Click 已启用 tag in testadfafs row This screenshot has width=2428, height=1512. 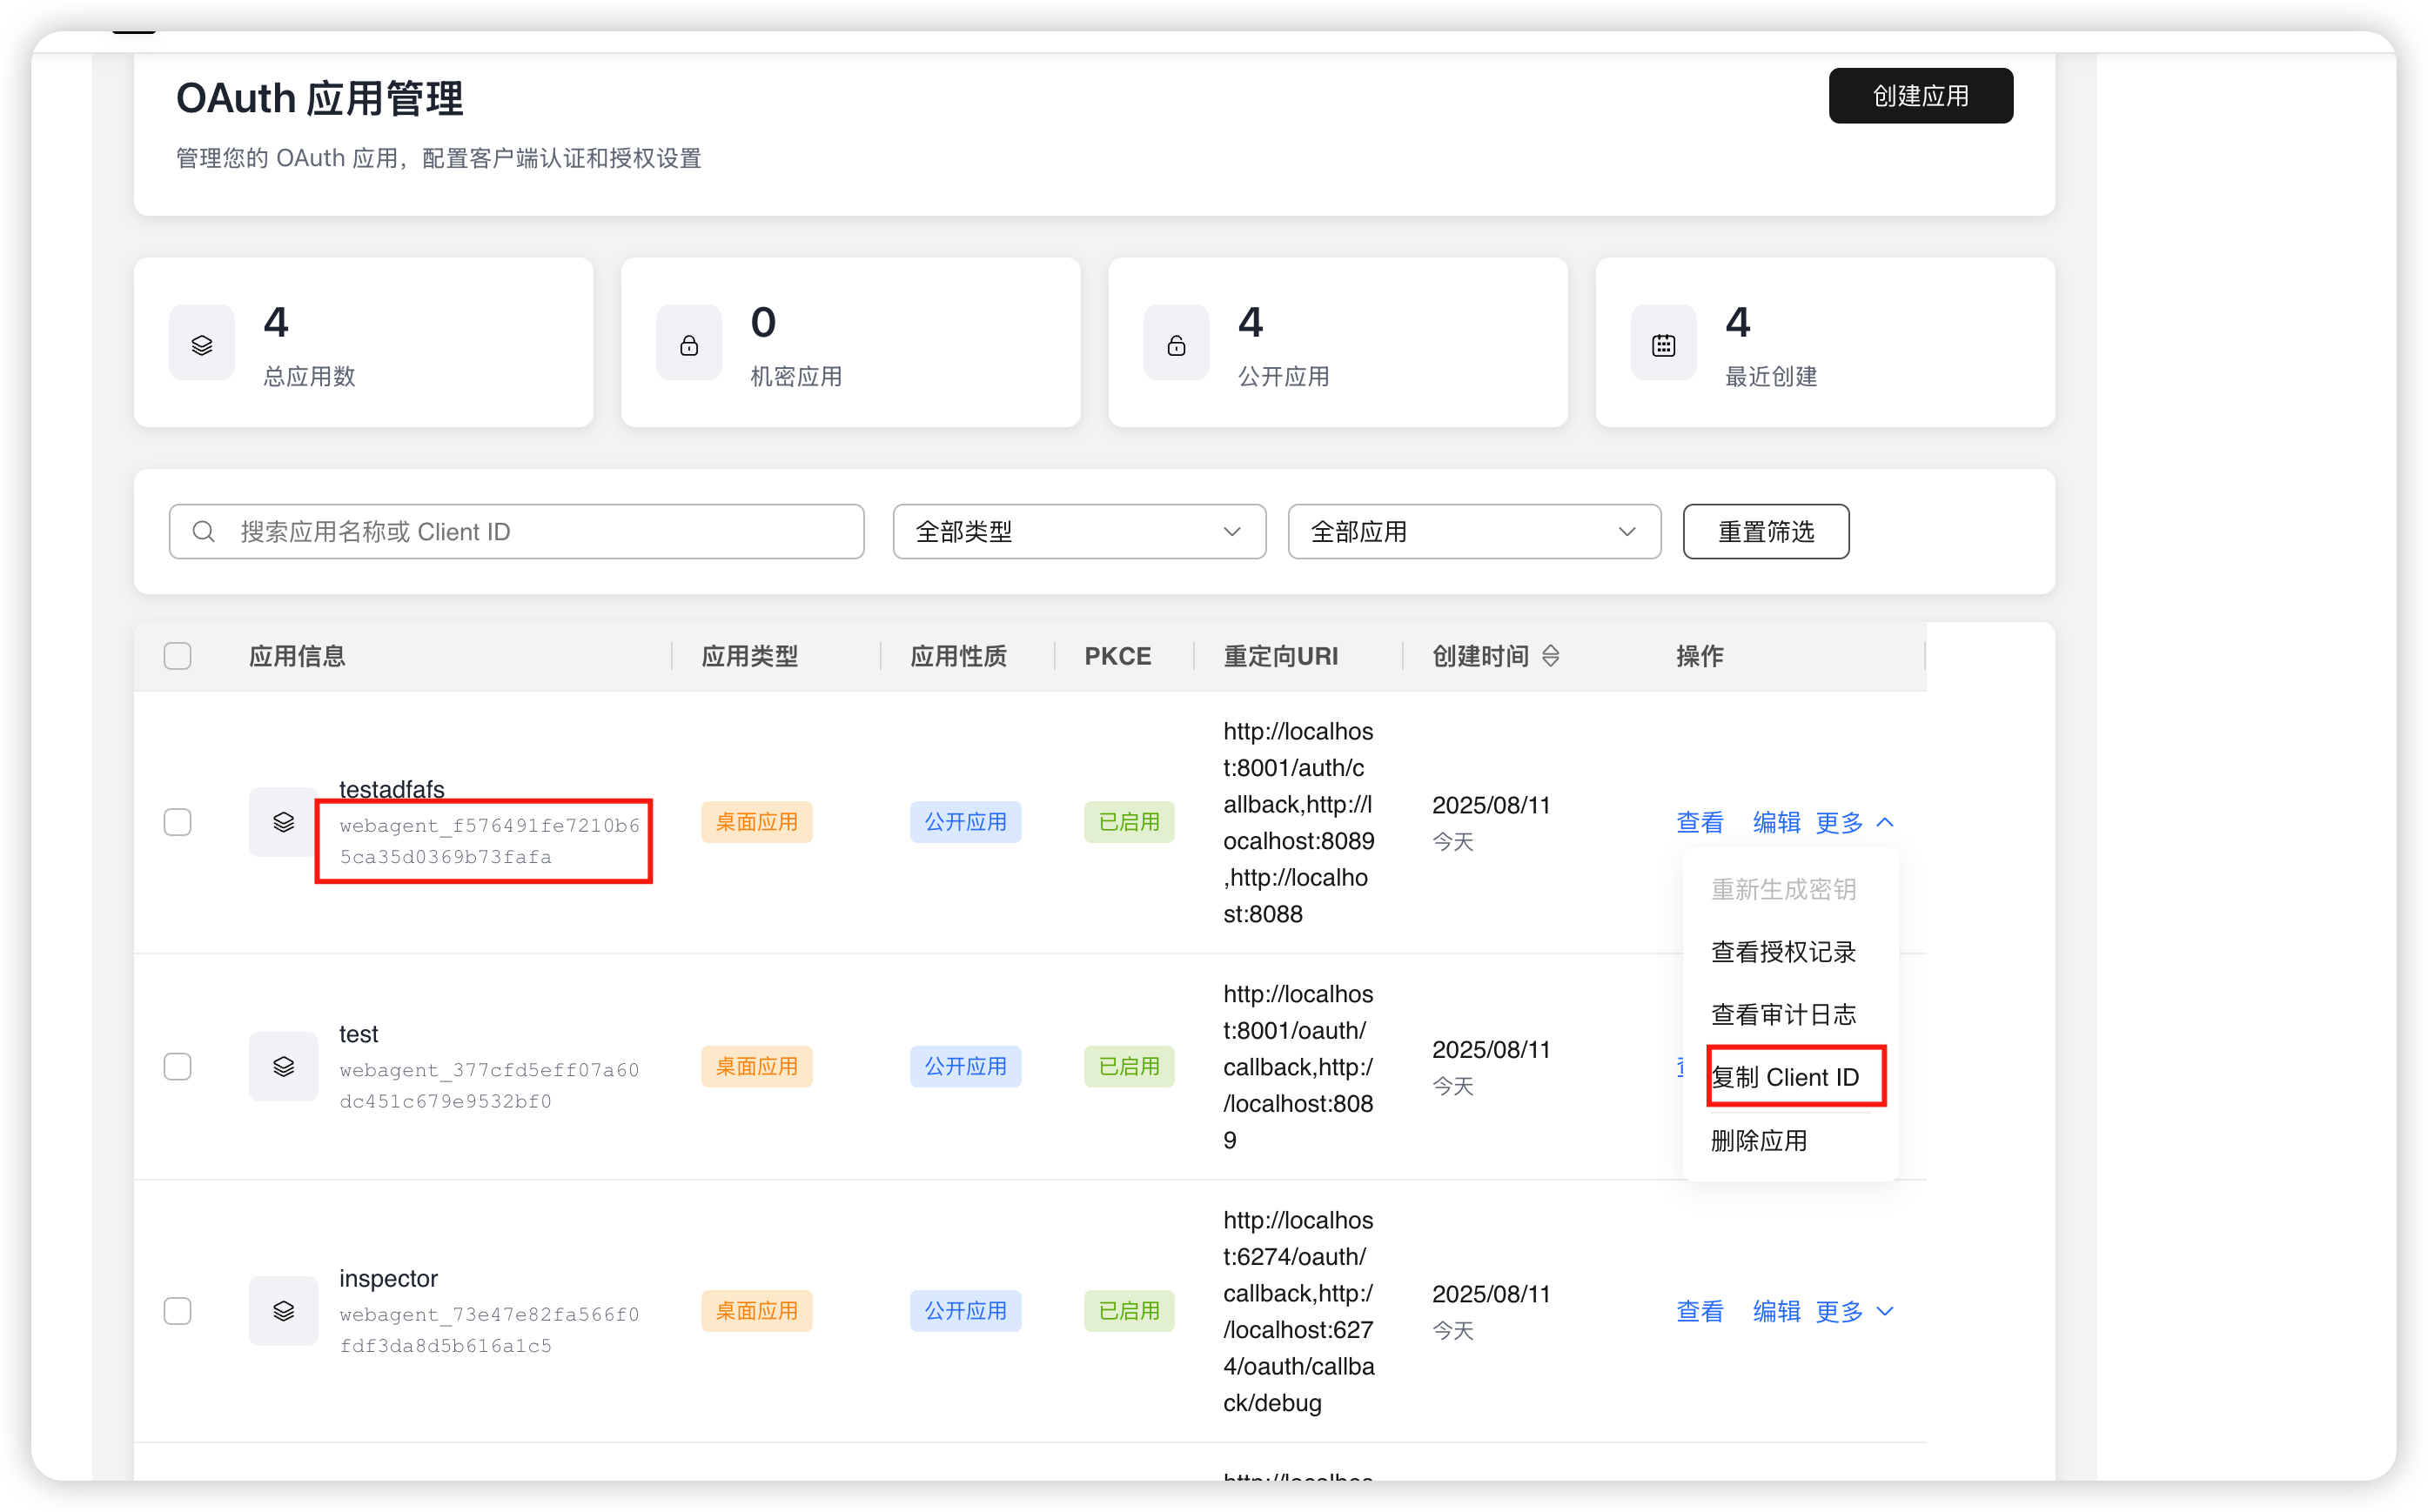(1129, 822)
